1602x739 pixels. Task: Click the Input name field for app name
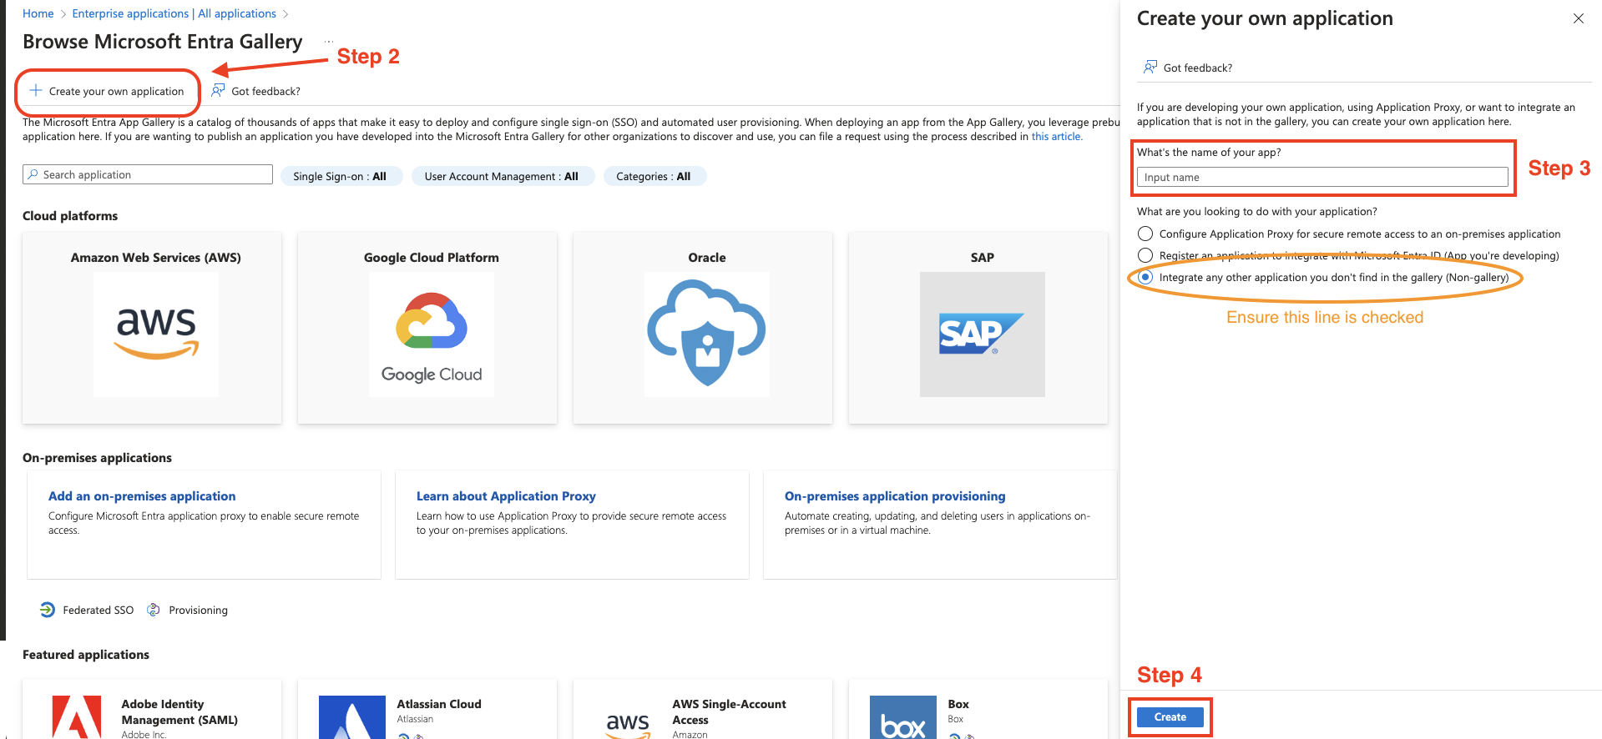(1322, 177)
